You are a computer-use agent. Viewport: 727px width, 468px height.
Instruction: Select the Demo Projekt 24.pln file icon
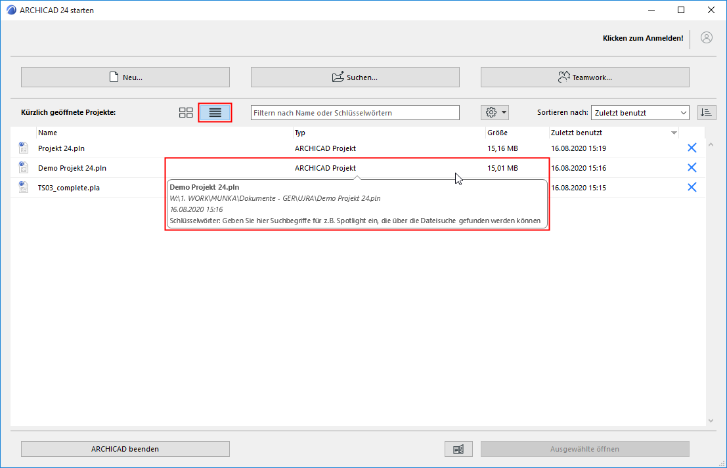23,167
